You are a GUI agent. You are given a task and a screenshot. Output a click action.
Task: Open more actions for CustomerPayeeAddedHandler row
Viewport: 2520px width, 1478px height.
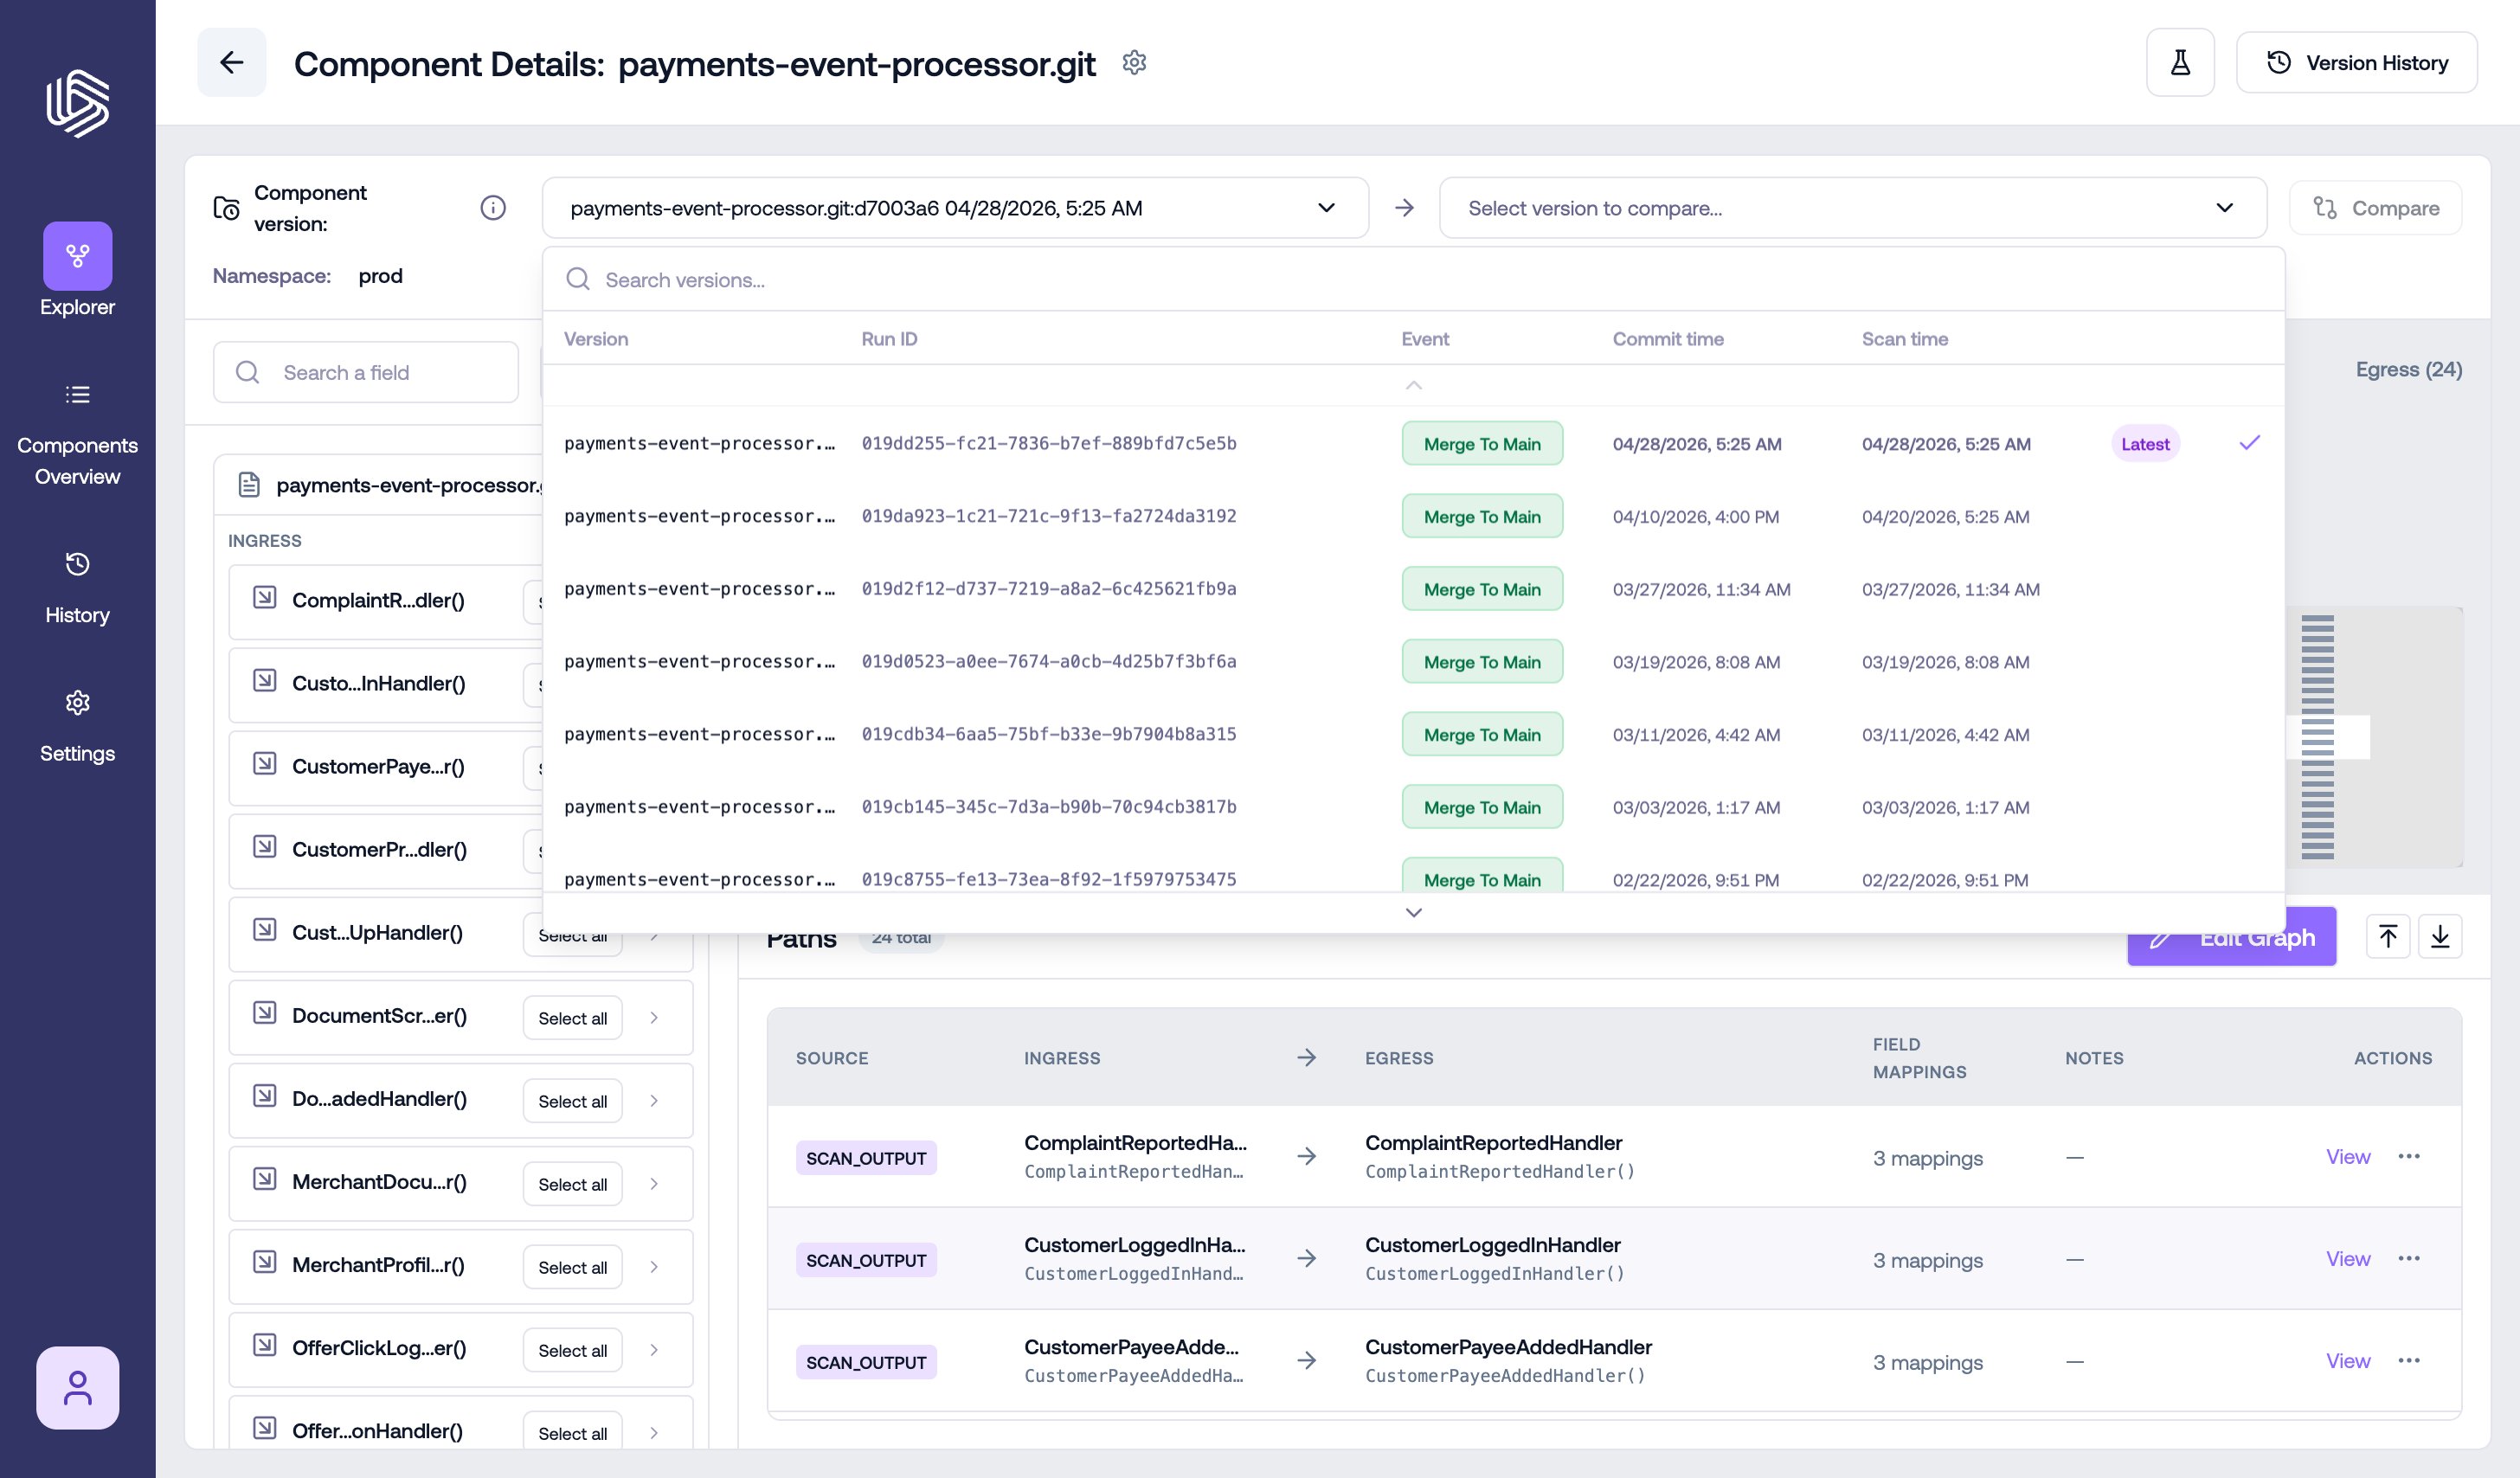click(x=2408, y=1360)
